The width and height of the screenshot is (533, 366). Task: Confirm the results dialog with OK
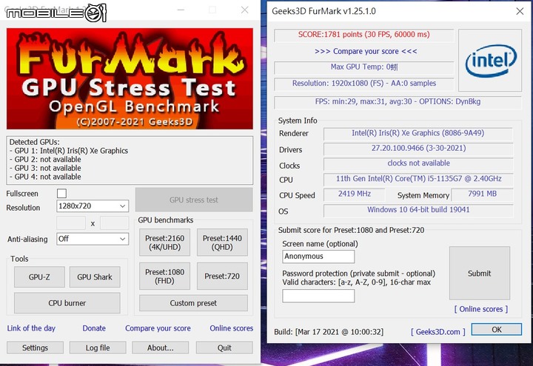[496, 329]
